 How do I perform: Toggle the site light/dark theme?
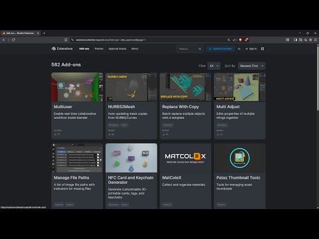pos(239,48)
